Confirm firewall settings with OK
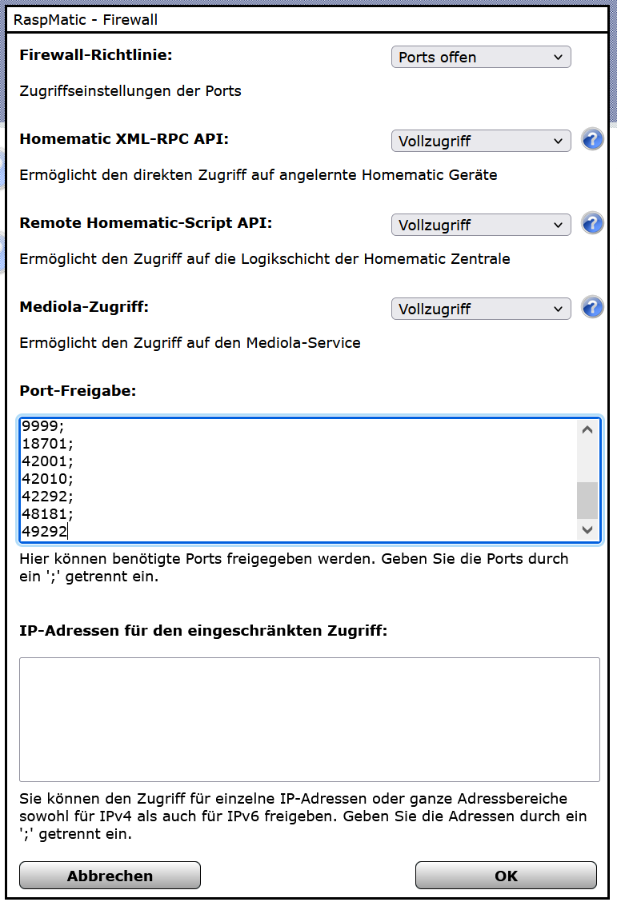The width and height of the screenshot is (617, 906). tap(506, 876)
